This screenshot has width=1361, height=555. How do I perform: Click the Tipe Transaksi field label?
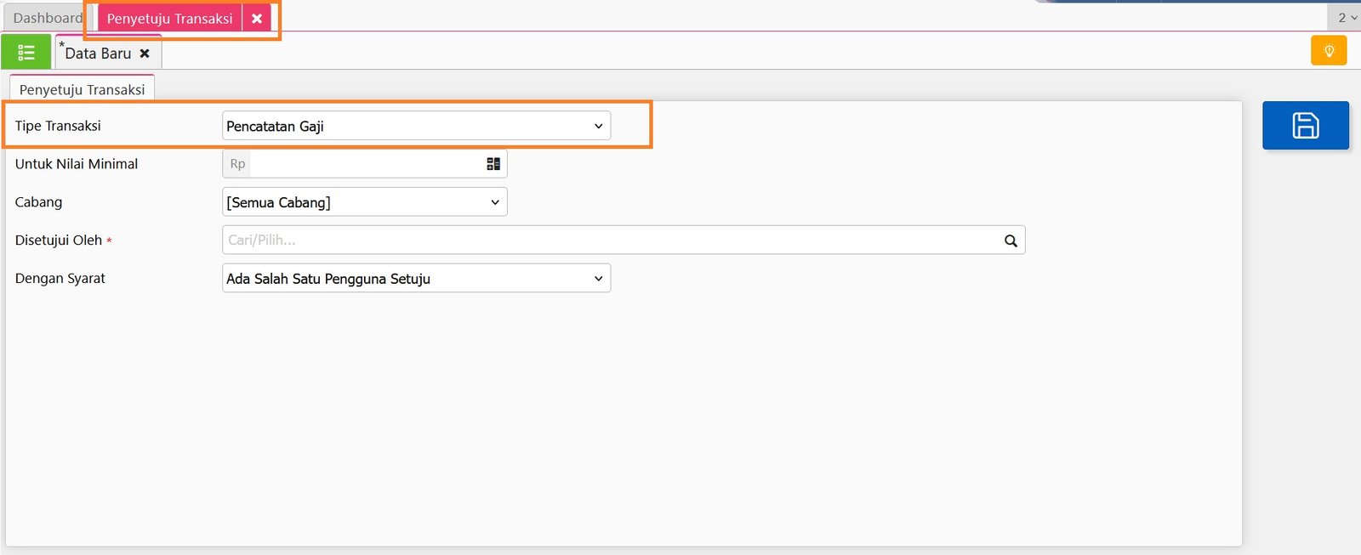[58, 126]
